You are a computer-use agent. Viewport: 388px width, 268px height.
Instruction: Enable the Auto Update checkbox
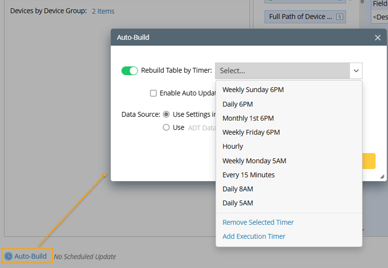pyautogui.click(x=153, y=93)
